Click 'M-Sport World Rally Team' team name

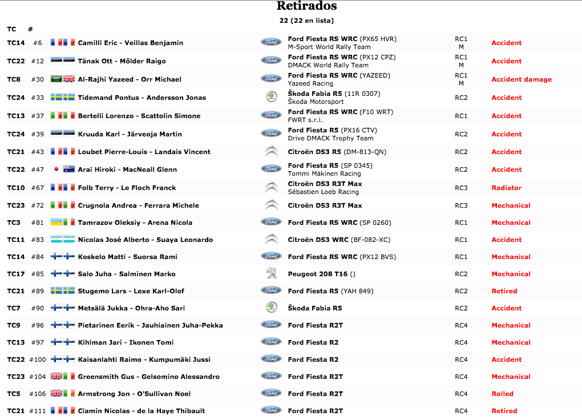[x=329, y=47]
